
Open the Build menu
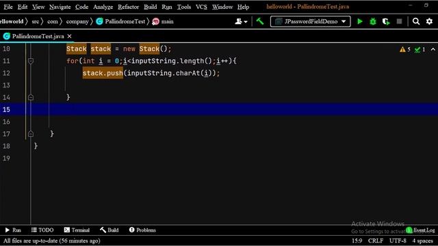pyautogui.click(x=151, y=7)
